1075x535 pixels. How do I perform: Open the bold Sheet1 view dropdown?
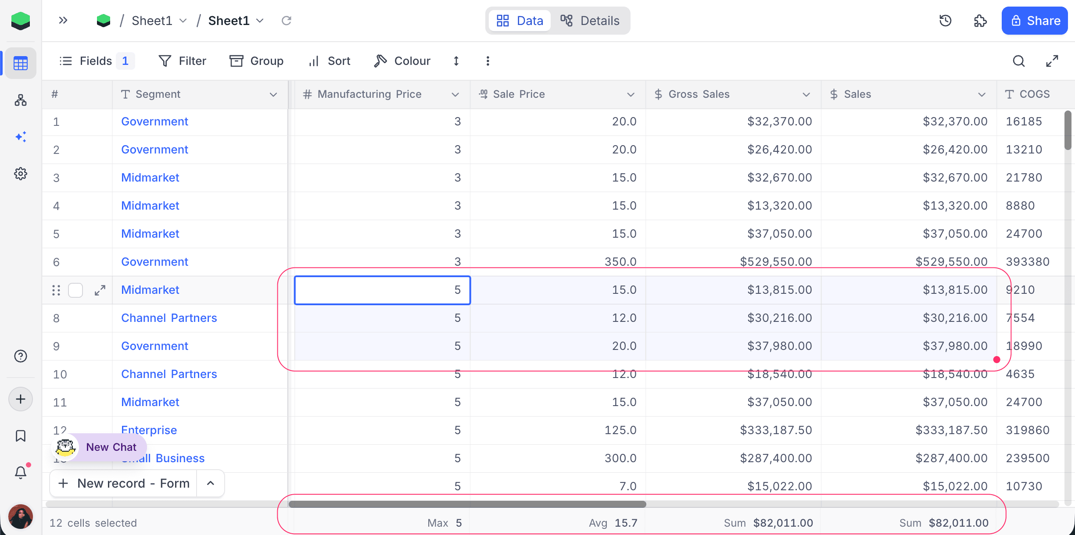tap(260, 21)
